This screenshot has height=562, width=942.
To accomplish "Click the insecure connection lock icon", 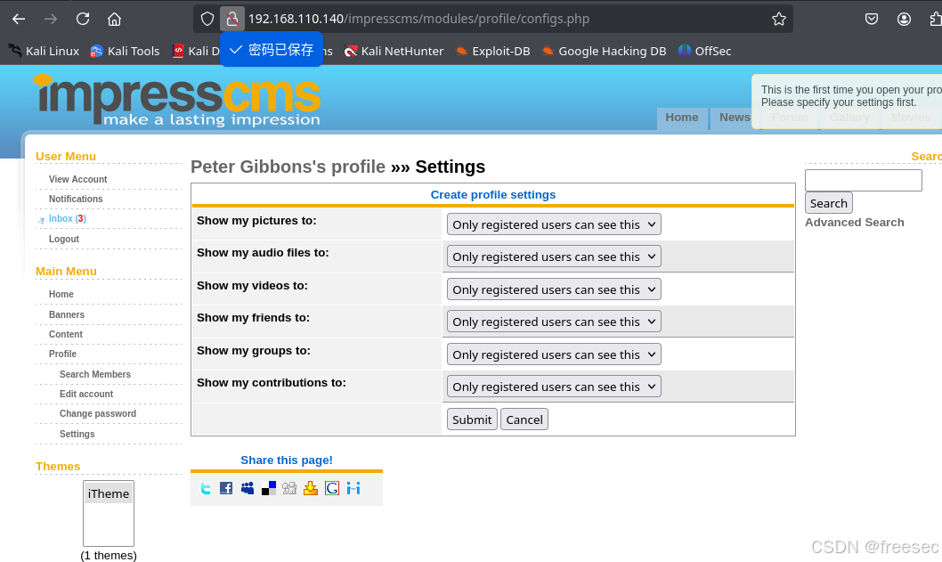I will [231, 19].
